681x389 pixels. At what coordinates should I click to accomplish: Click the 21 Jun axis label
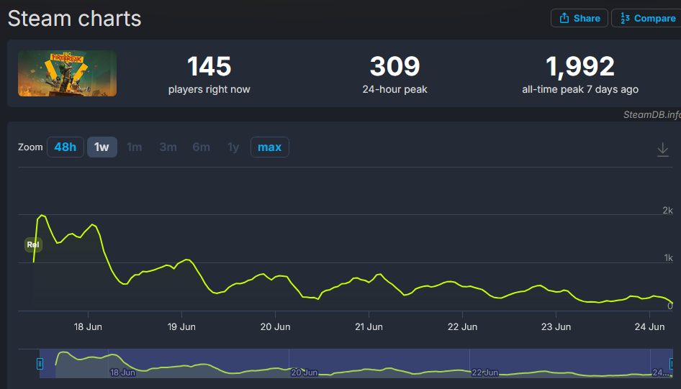pyautogui.click(x=369, y=327)
